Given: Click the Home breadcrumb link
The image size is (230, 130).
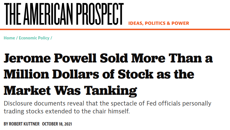Looking at the screenshot, I should [x=9, y=38].
